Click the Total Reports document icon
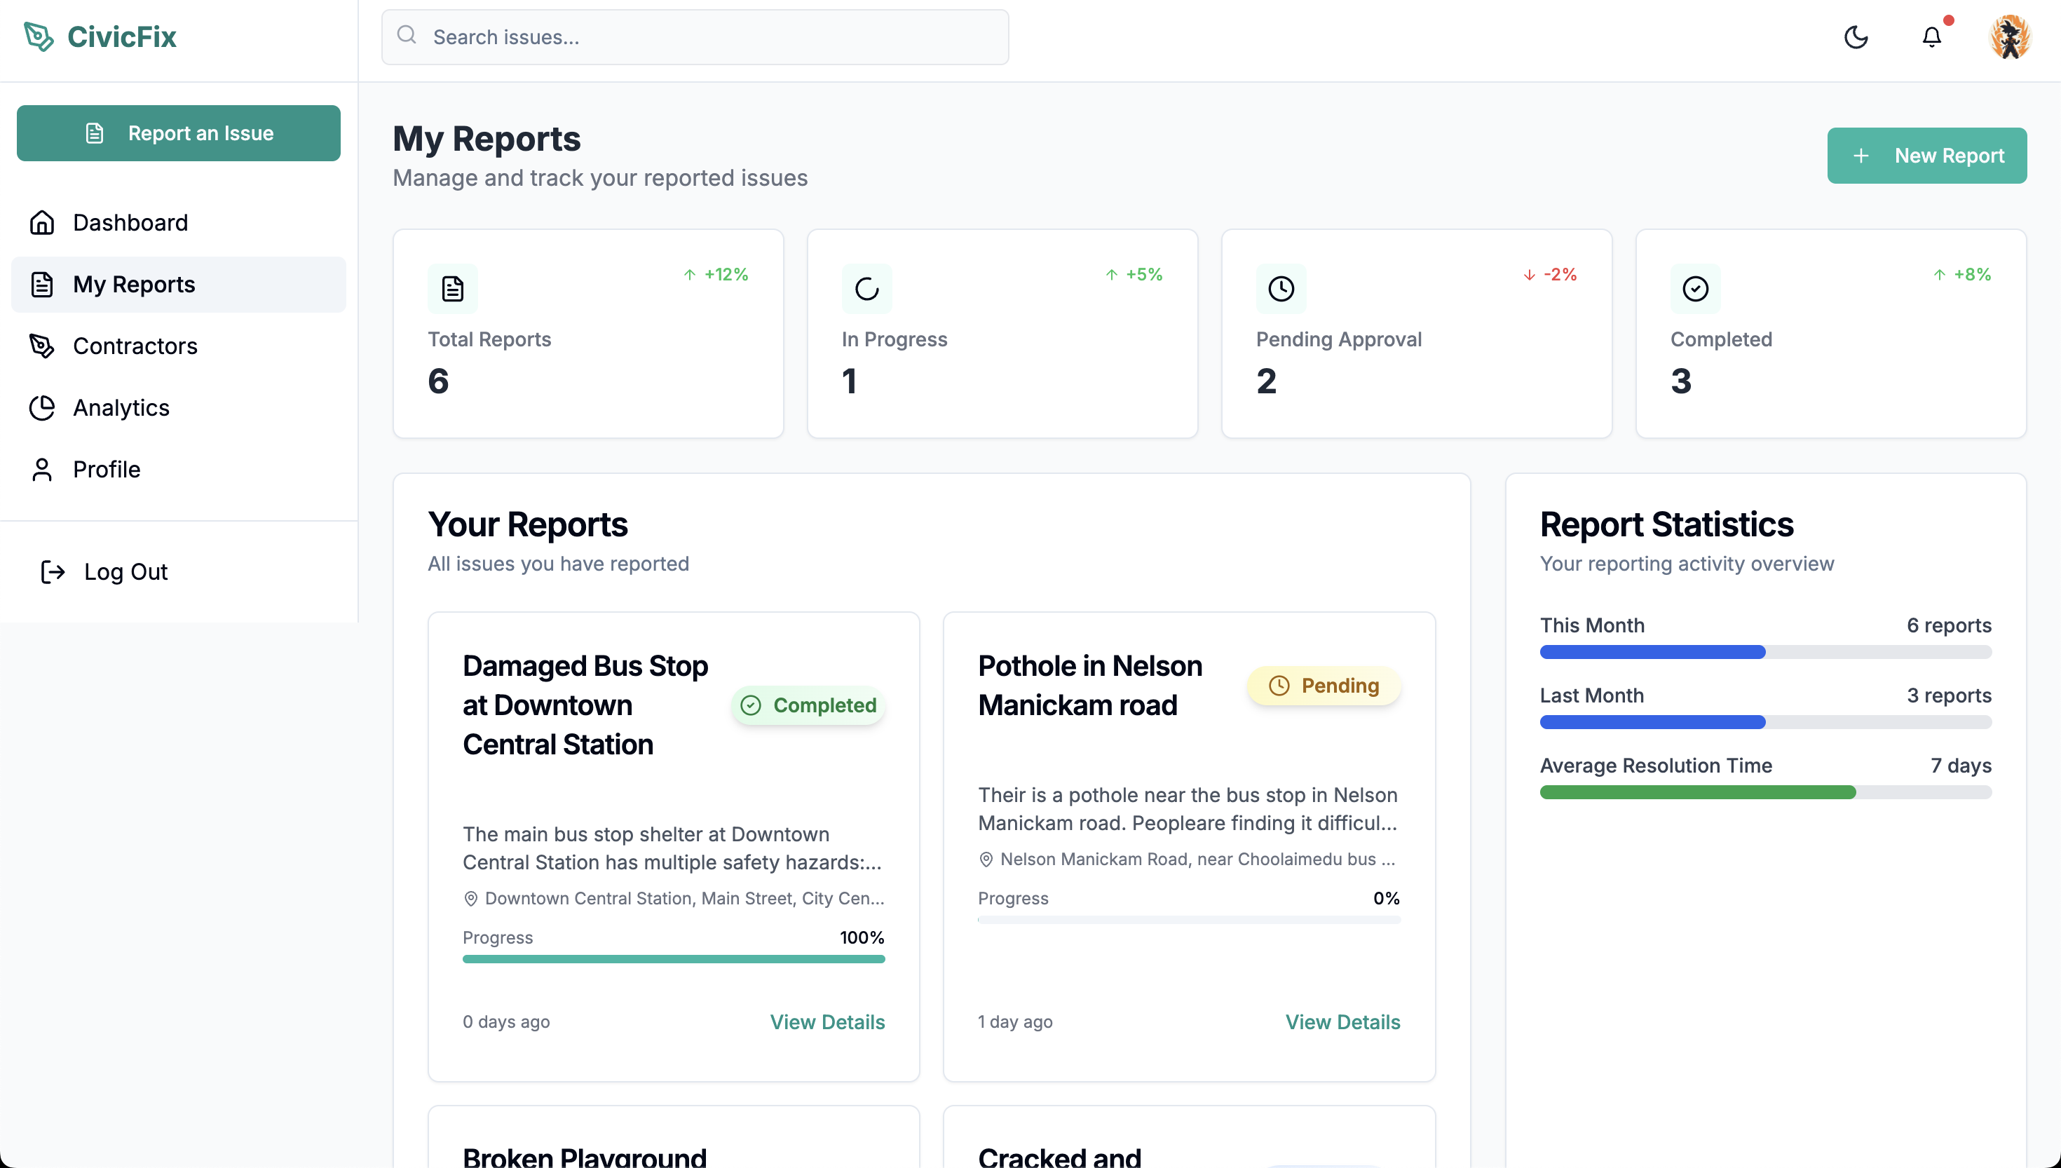 452,289
